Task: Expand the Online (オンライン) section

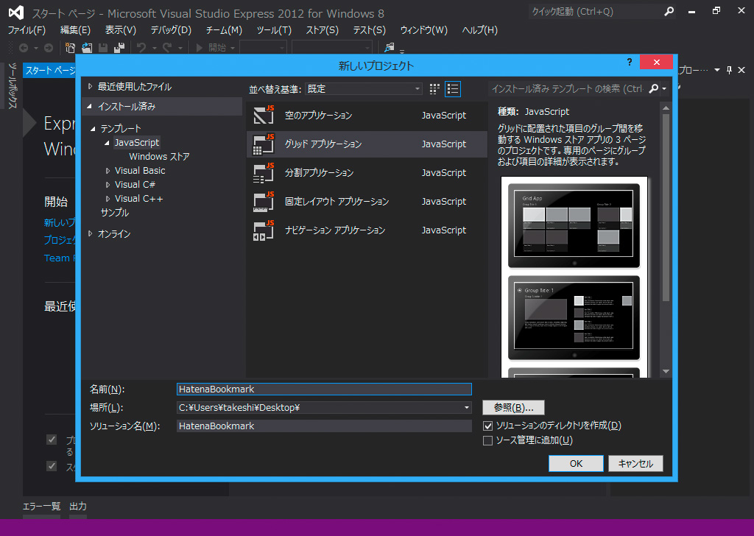Action: coord(90,233)
